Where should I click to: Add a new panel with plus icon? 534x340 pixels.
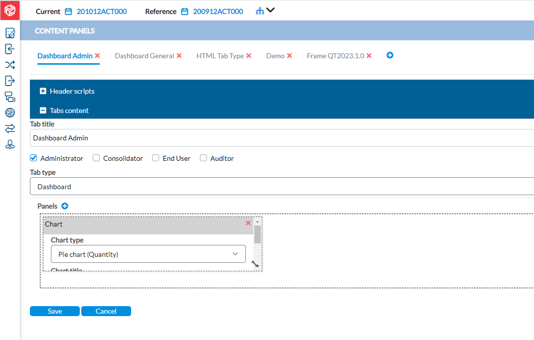(65, 206)
